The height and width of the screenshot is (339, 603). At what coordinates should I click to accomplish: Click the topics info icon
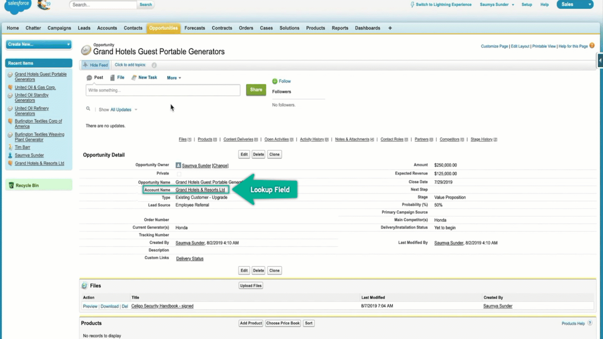pos(154,65)
